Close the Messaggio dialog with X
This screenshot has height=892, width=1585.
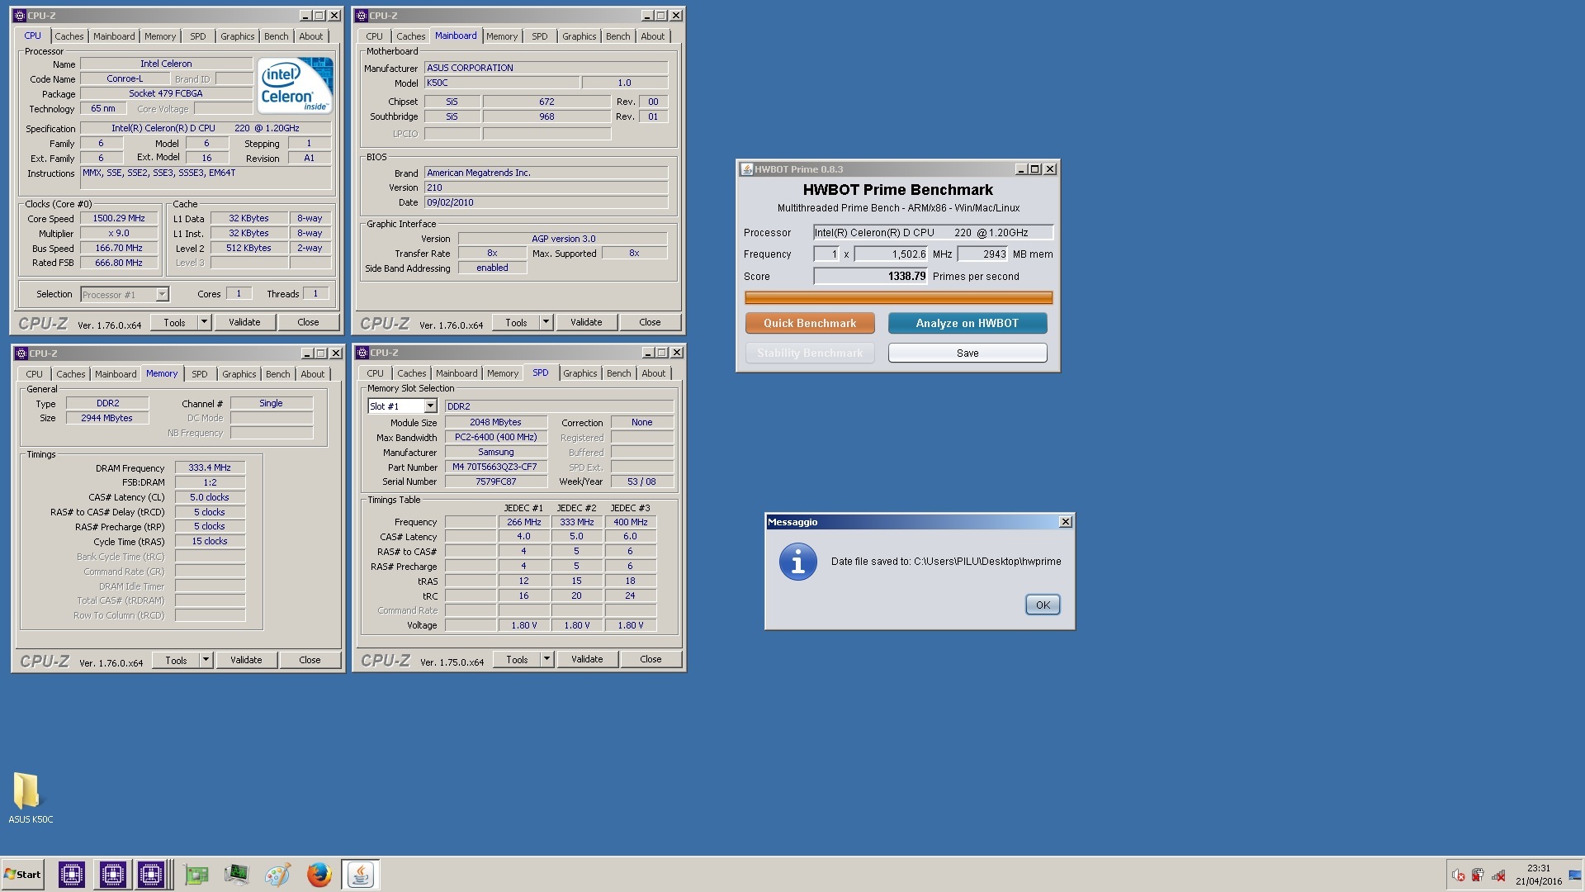(1065, 521)
